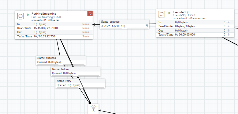Click the 'PutHiveStreaming 1.25.0' type label
The width and height of the screenshot is (238, 114).
(46, 17)
